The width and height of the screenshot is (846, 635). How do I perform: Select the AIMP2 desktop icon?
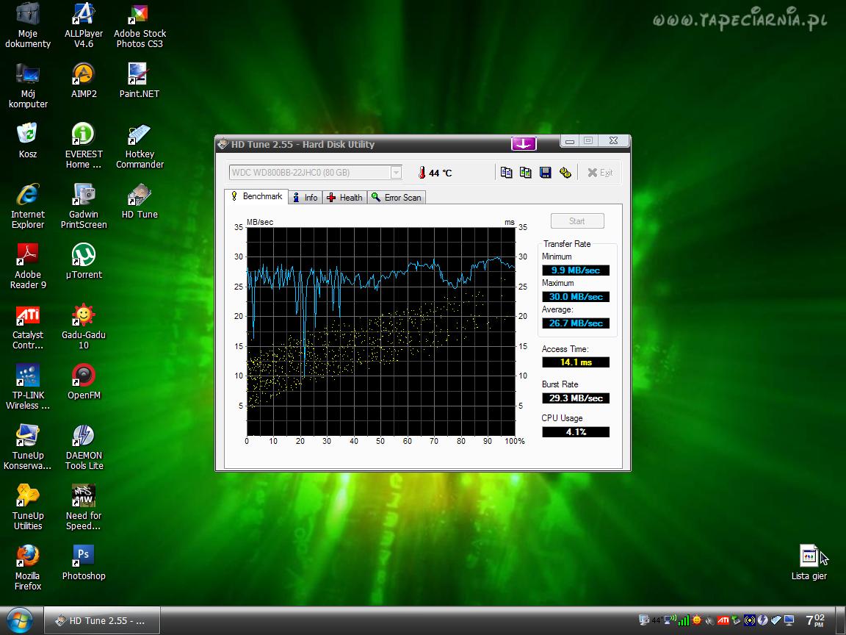pos(84,81)
